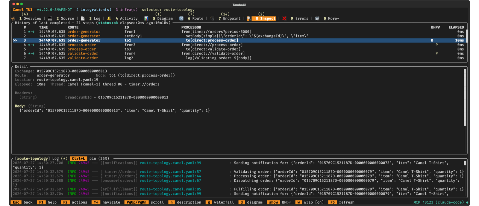Click the folder icon before More
The image size is (479, 206).
point(317,19)
